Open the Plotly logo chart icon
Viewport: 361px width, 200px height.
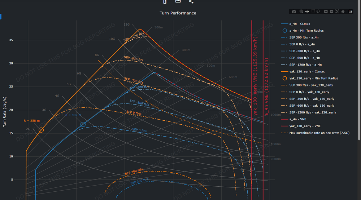(x=350, y=12)
